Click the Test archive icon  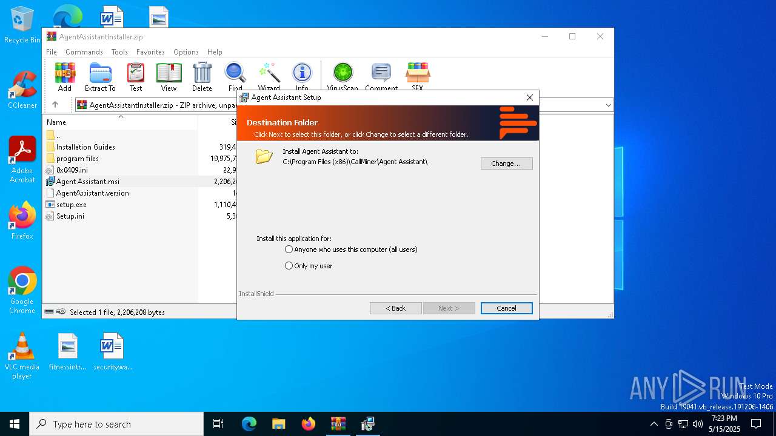pos(136,76)
